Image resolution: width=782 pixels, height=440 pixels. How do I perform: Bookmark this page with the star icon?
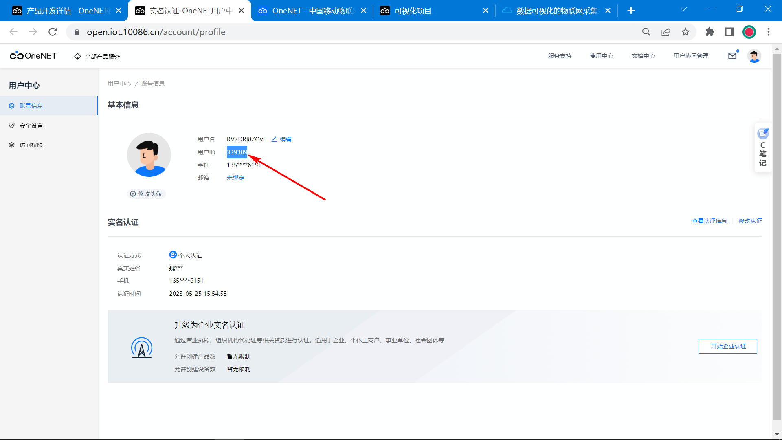coord(685,32)
